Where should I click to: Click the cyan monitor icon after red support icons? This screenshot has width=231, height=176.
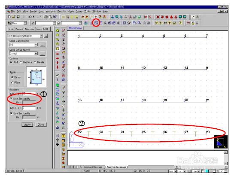coord(180,17)
